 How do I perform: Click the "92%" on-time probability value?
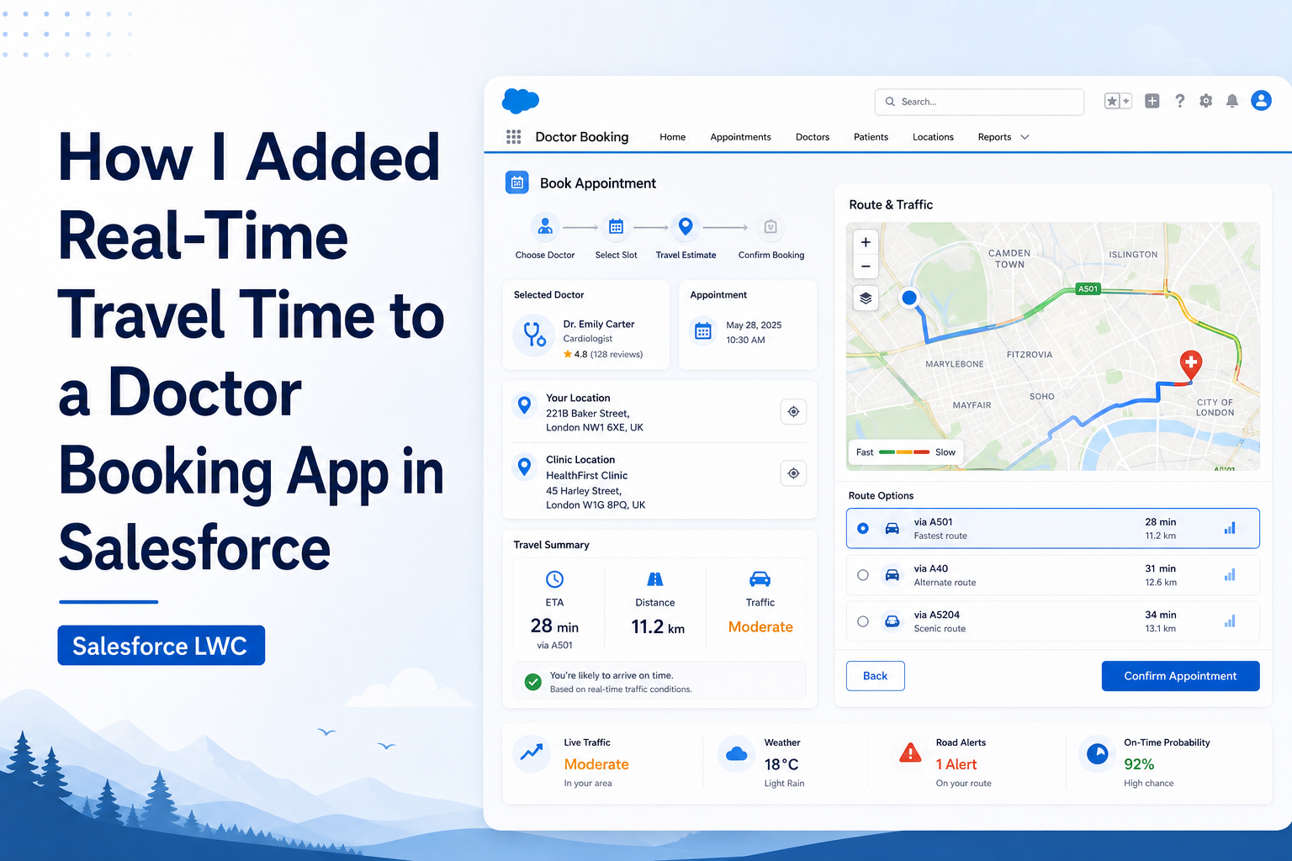[x=1139, y=764]
